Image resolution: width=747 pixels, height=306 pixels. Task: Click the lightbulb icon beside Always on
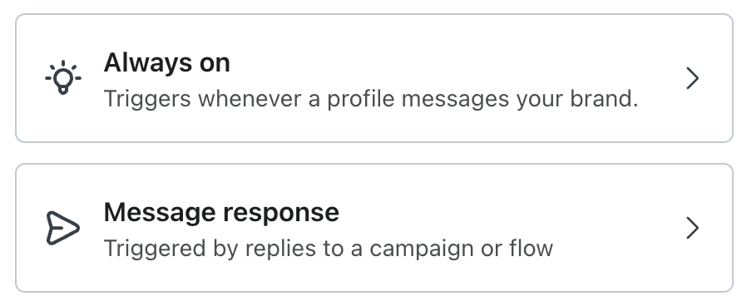coord(63,77)
